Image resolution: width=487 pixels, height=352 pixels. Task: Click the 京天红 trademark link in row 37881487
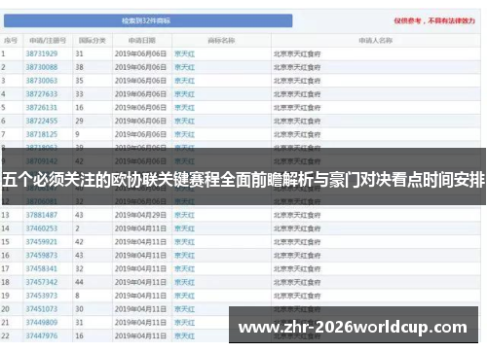click(x=184, y=215)
